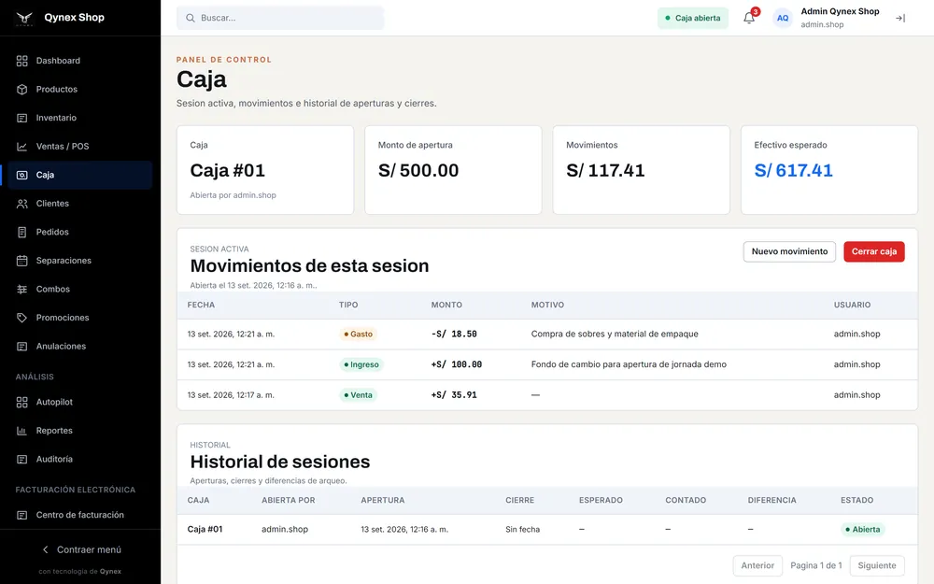This screenshot has width=934, height=584.
Task: Click the Promociones tag icon
Action: click(22, 319)
